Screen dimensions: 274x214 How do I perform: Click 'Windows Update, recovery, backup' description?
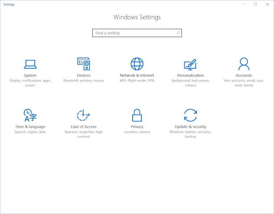tap(190, 134)
